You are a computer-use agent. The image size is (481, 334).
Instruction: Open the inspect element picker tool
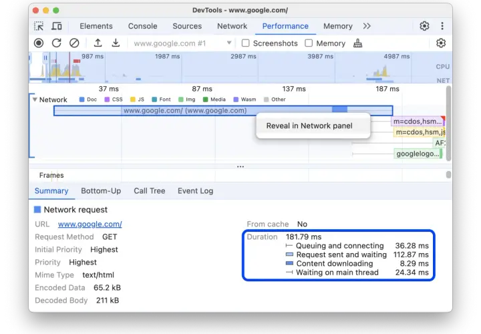click(39, 26)
